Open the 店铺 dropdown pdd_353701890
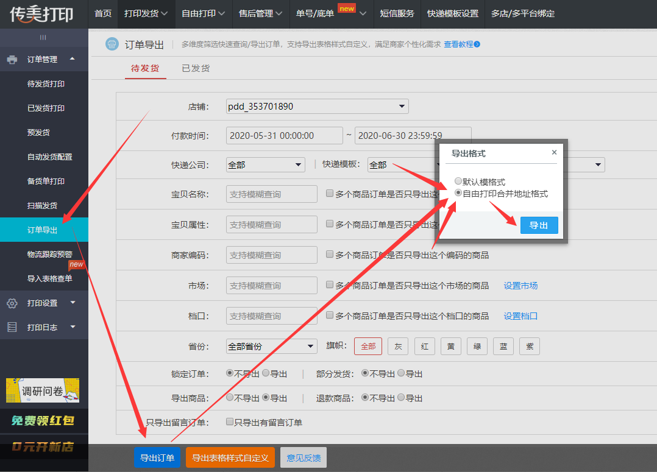This screenshot has width=657, height=472. pyautogui.click(x=317, y=107)
